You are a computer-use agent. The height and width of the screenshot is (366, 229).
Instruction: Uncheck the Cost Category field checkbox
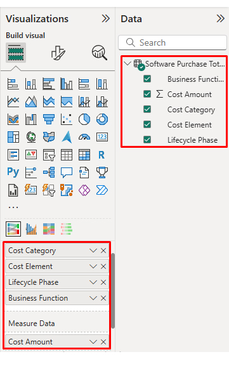click(147, 109)
